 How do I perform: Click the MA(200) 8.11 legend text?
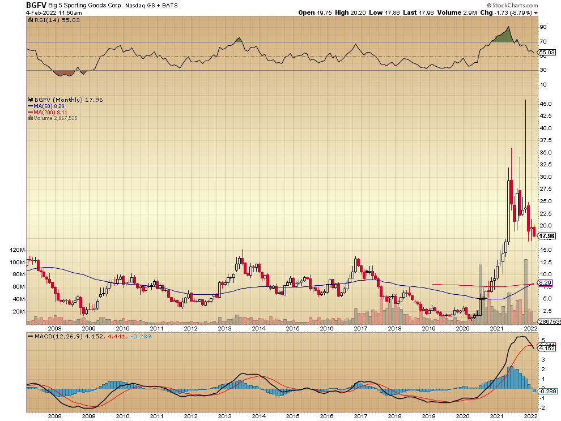pos(50,112)
